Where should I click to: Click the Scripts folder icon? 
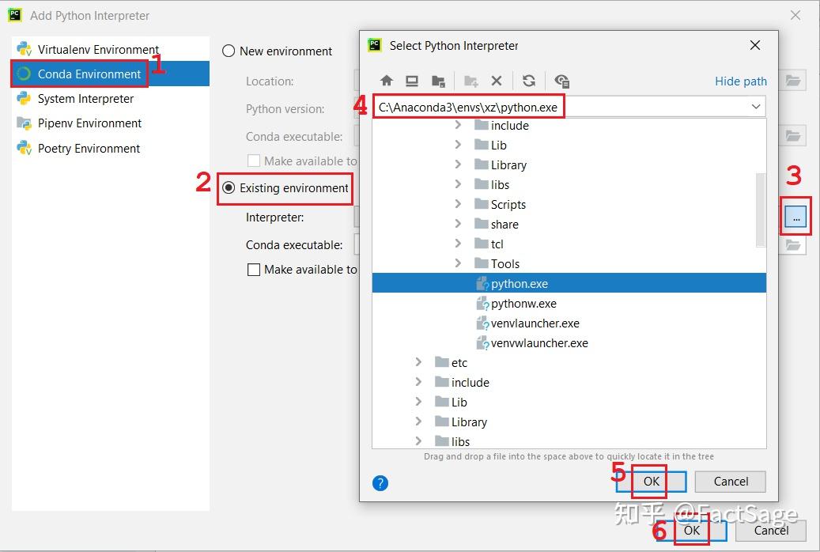pos(481,204)
